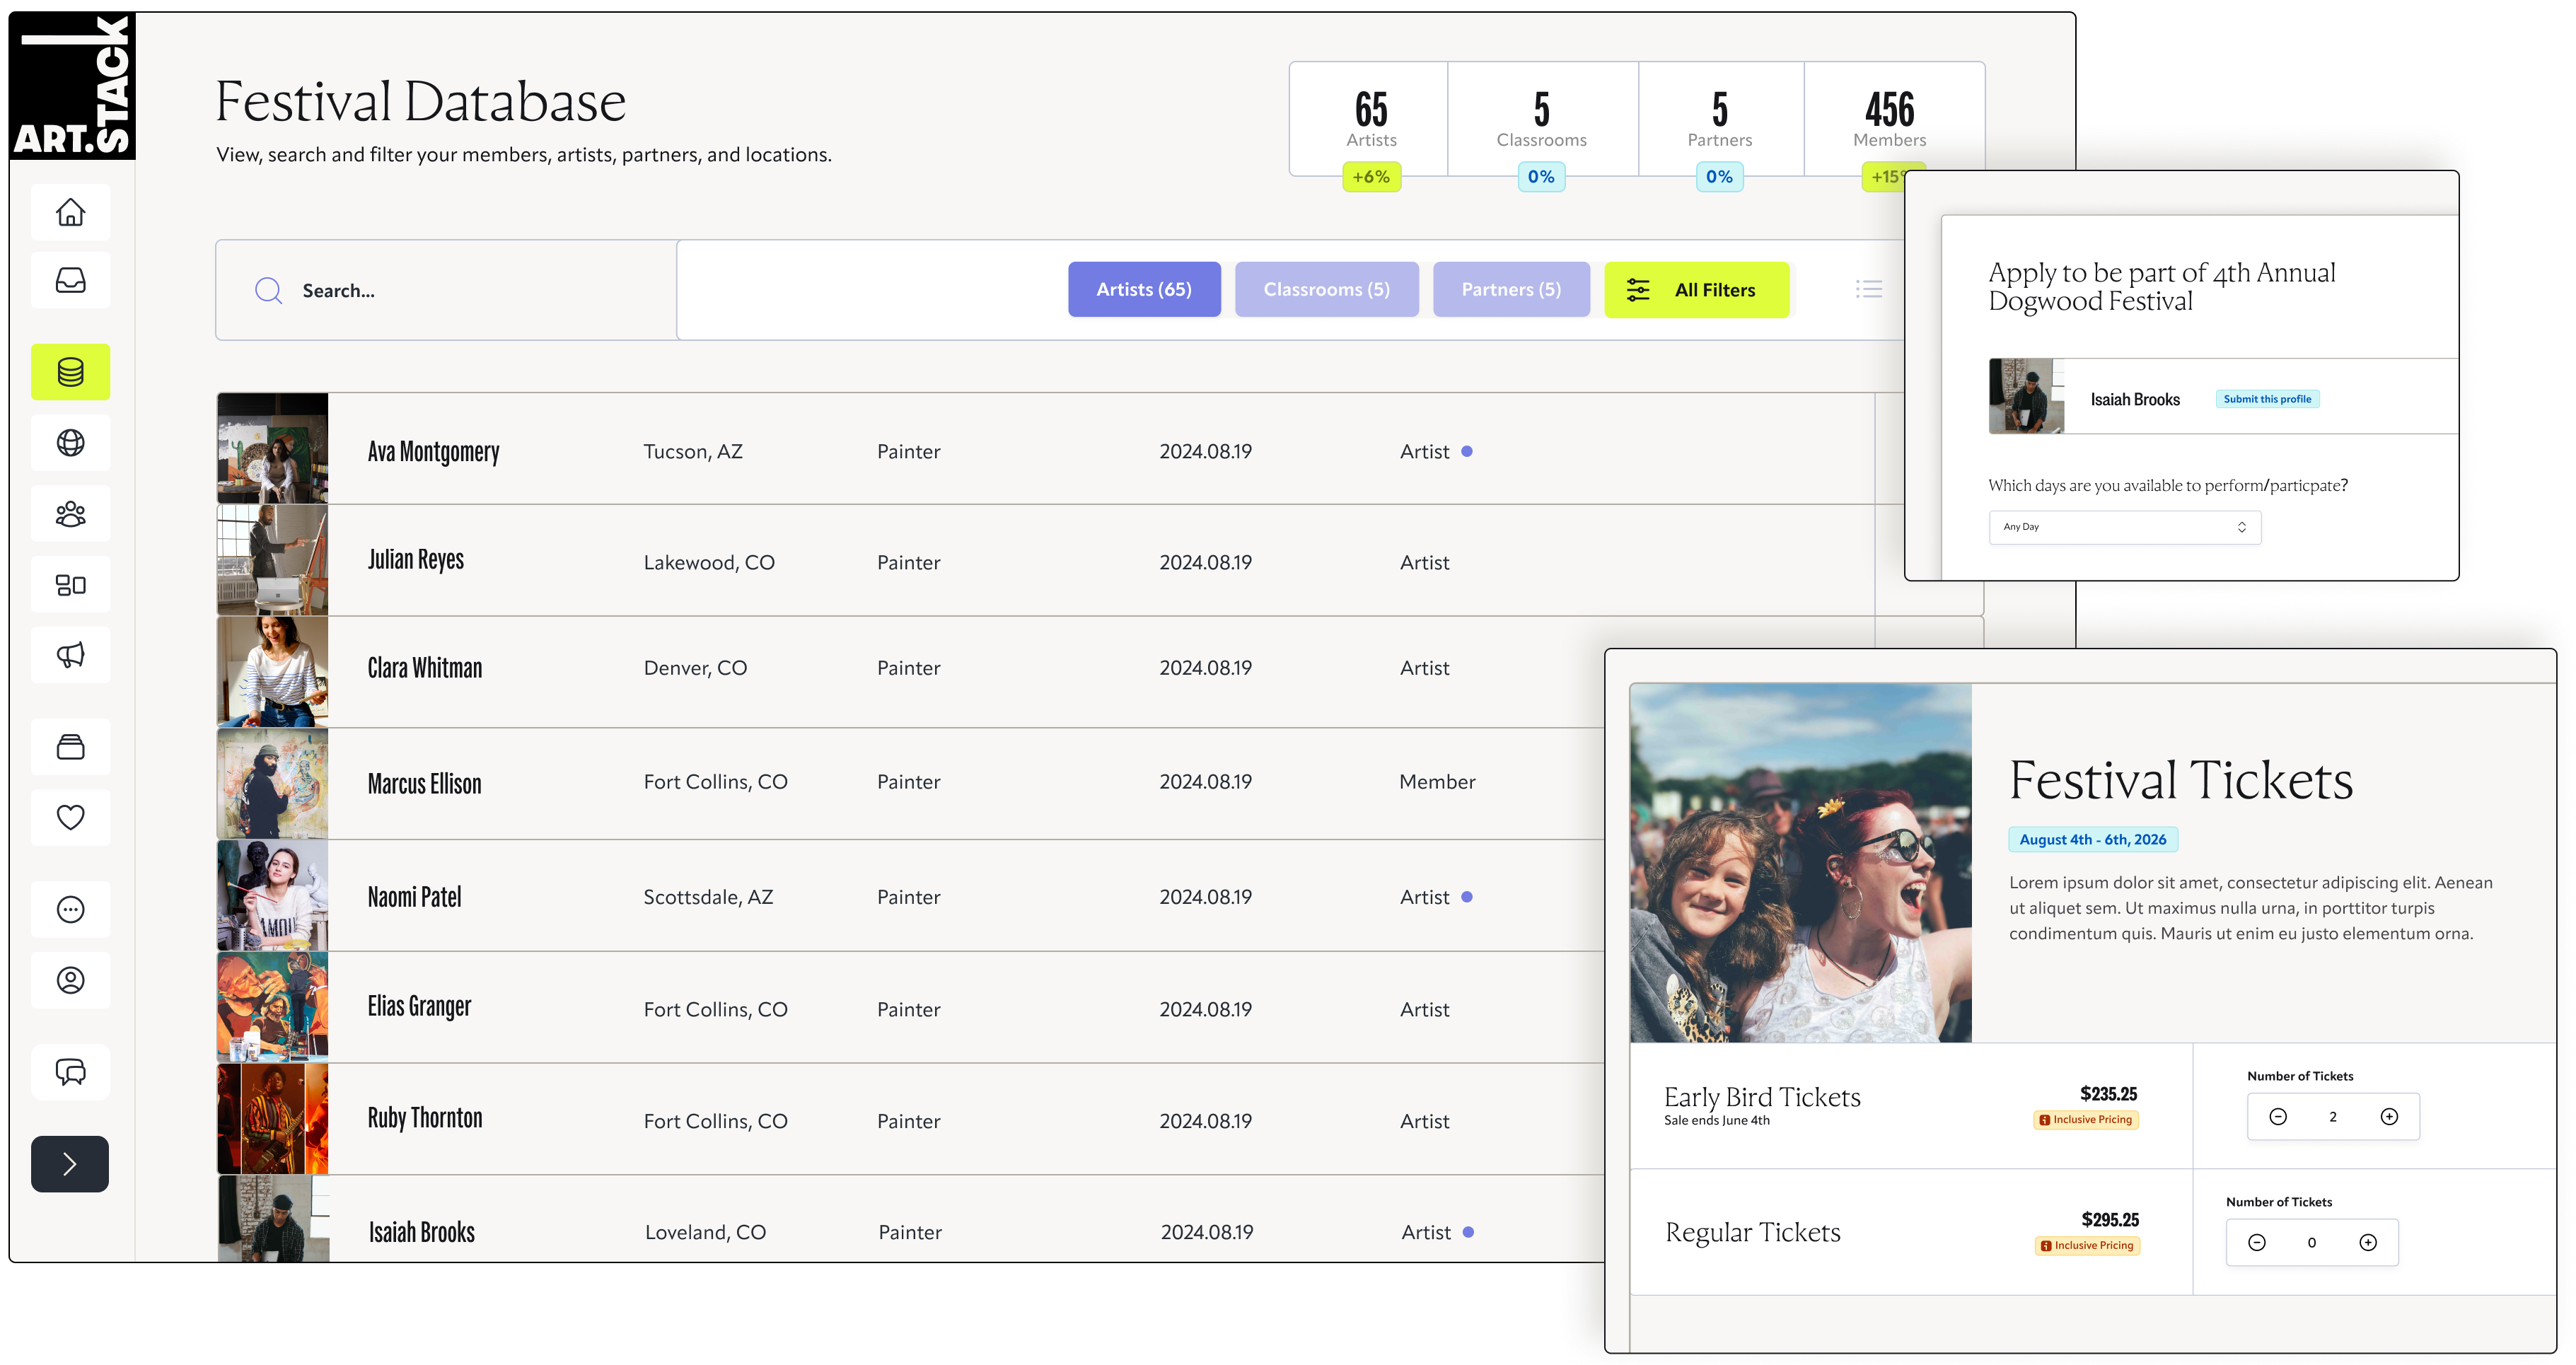Decrease Regular ticket quantity

point(2257,1242)
